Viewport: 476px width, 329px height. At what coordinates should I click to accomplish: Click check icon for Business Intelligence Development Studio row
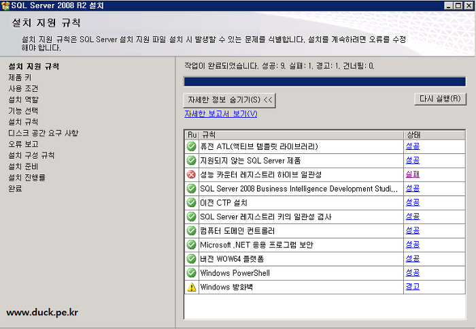191,189
